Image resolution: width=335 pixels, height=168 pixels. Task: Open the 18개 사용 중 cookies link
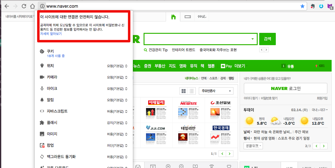pos(56,56)
